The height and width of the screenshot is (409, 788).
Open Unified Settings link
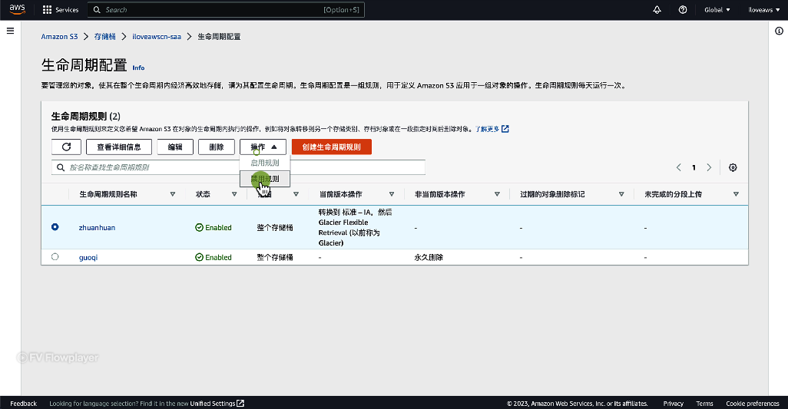[217, 404]
